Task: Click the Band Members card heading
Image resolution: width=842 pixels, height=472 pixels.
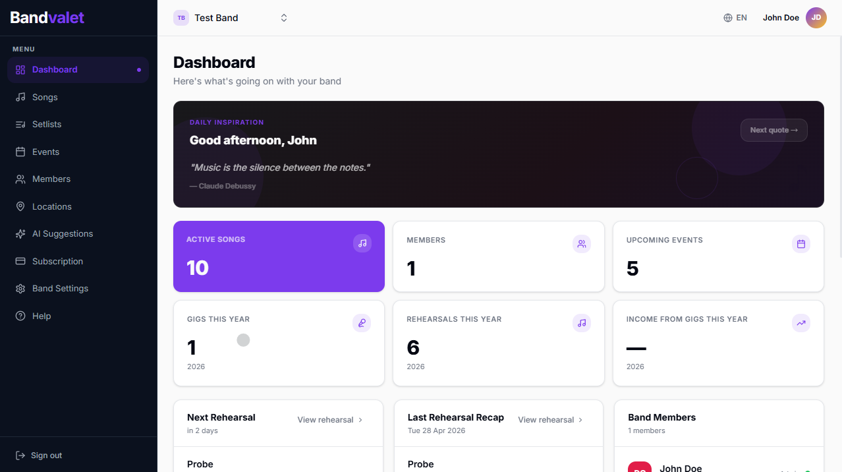Action: (x=662, y=417)
